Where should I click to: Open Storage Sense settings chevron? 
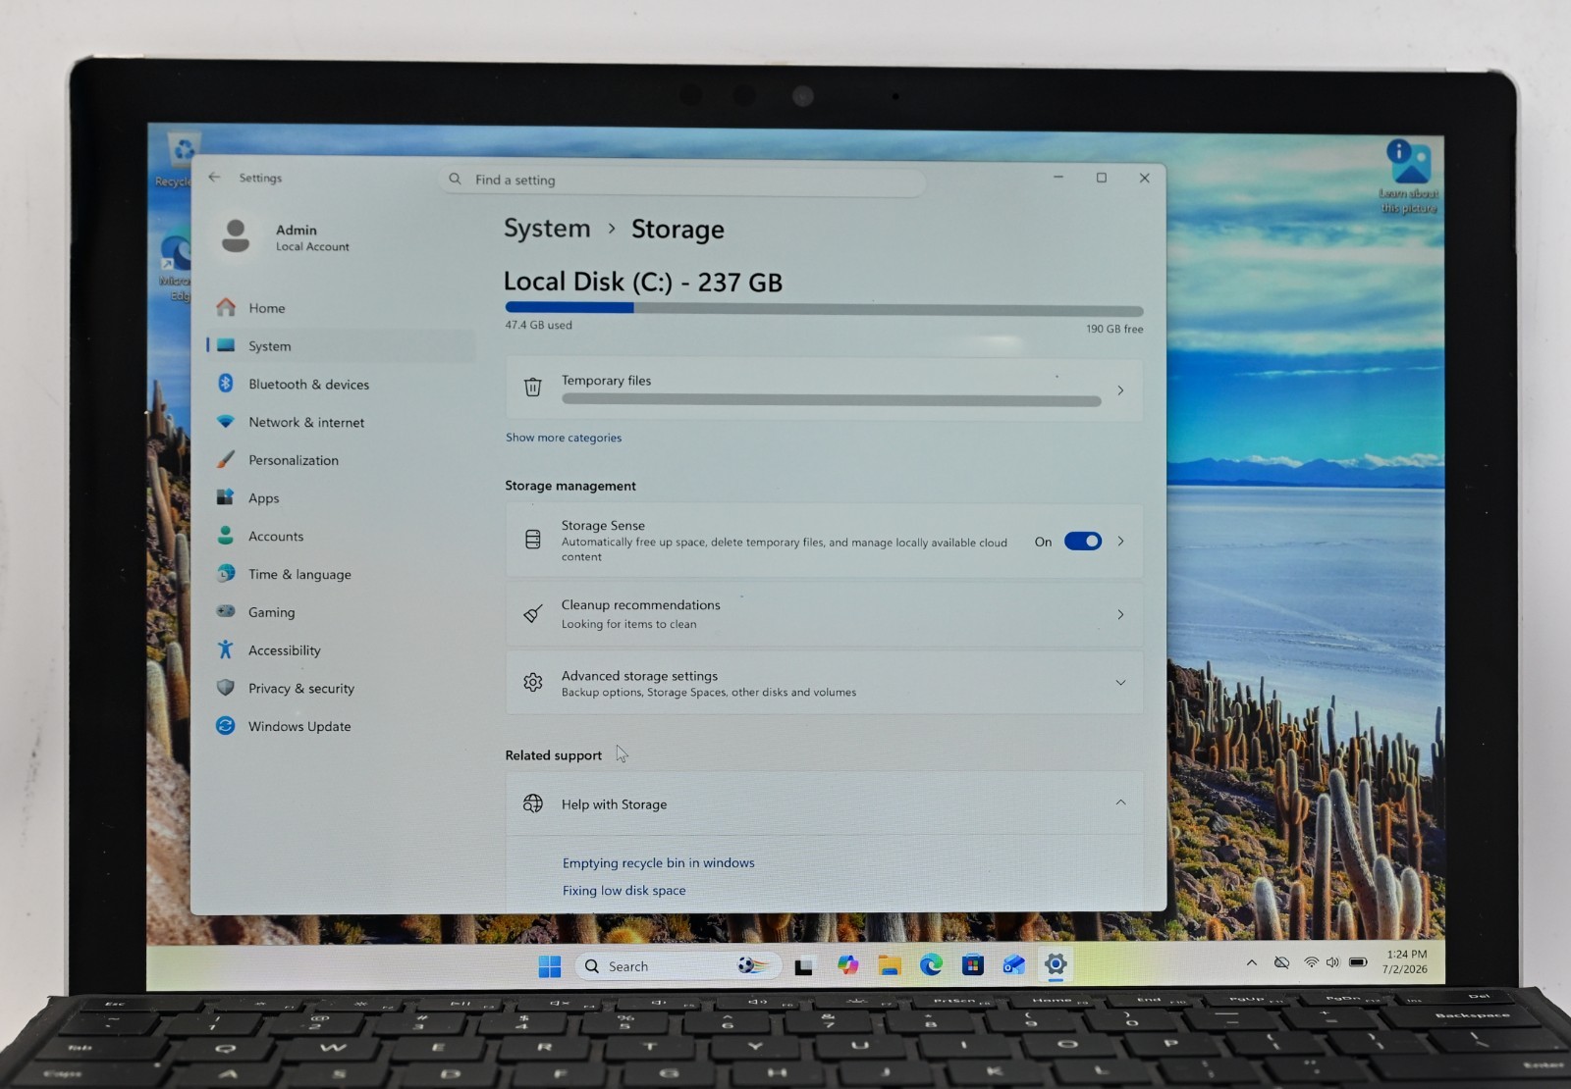click(x=1120, y=542)
